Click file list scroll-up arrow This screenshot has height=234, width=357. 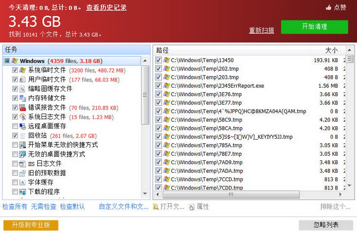(349, 50)
